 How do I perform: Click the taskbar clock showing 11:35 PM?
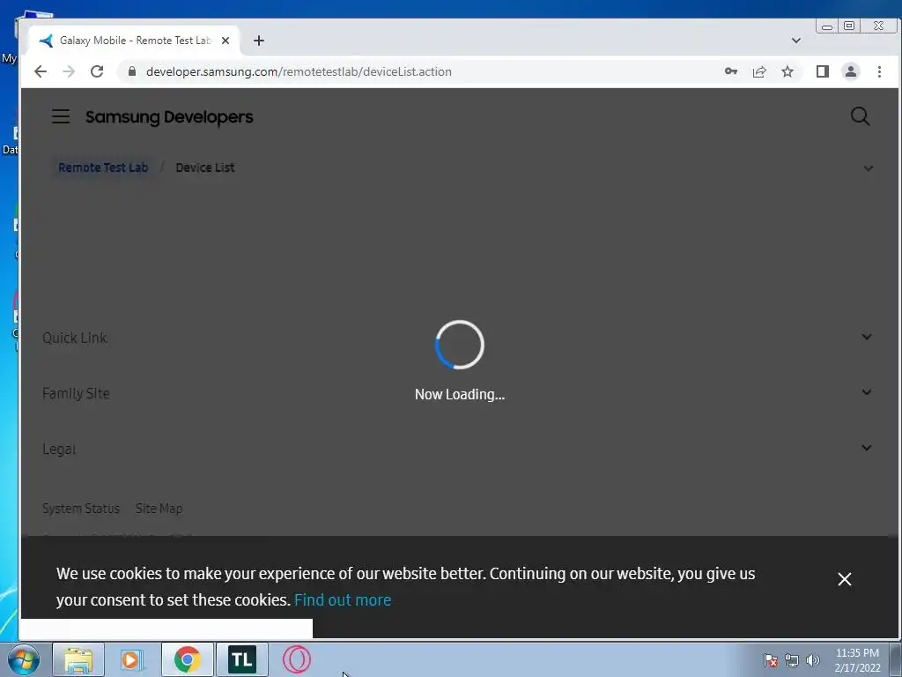[x=857, y=660]
